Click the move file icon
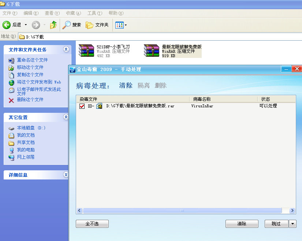Viewport: 302px width, 241px height. coord(11,68)
